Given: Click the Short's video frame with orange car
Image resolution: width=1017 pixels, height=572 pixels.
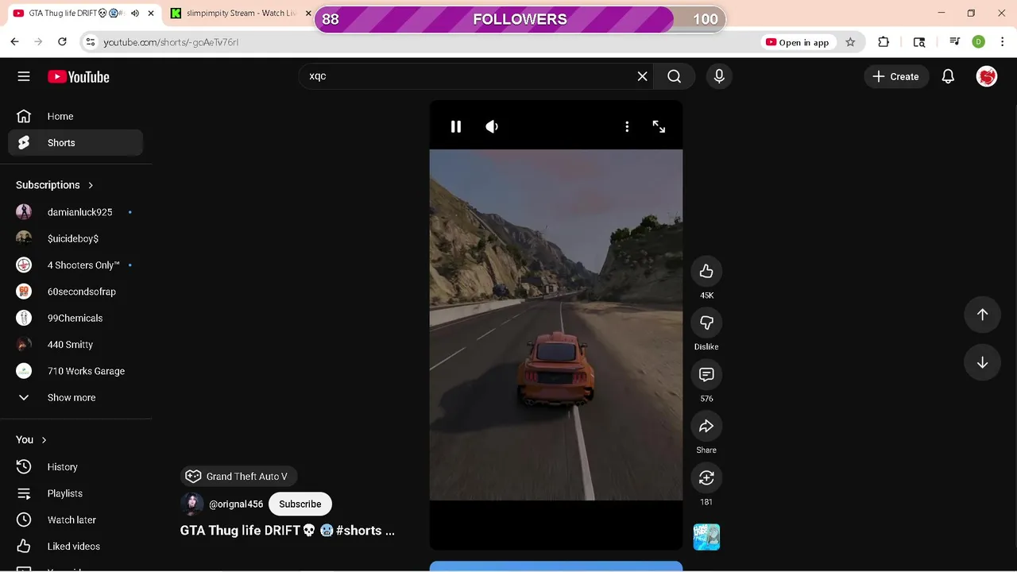Looking at the screenshot, I should (x=556, y=325).
